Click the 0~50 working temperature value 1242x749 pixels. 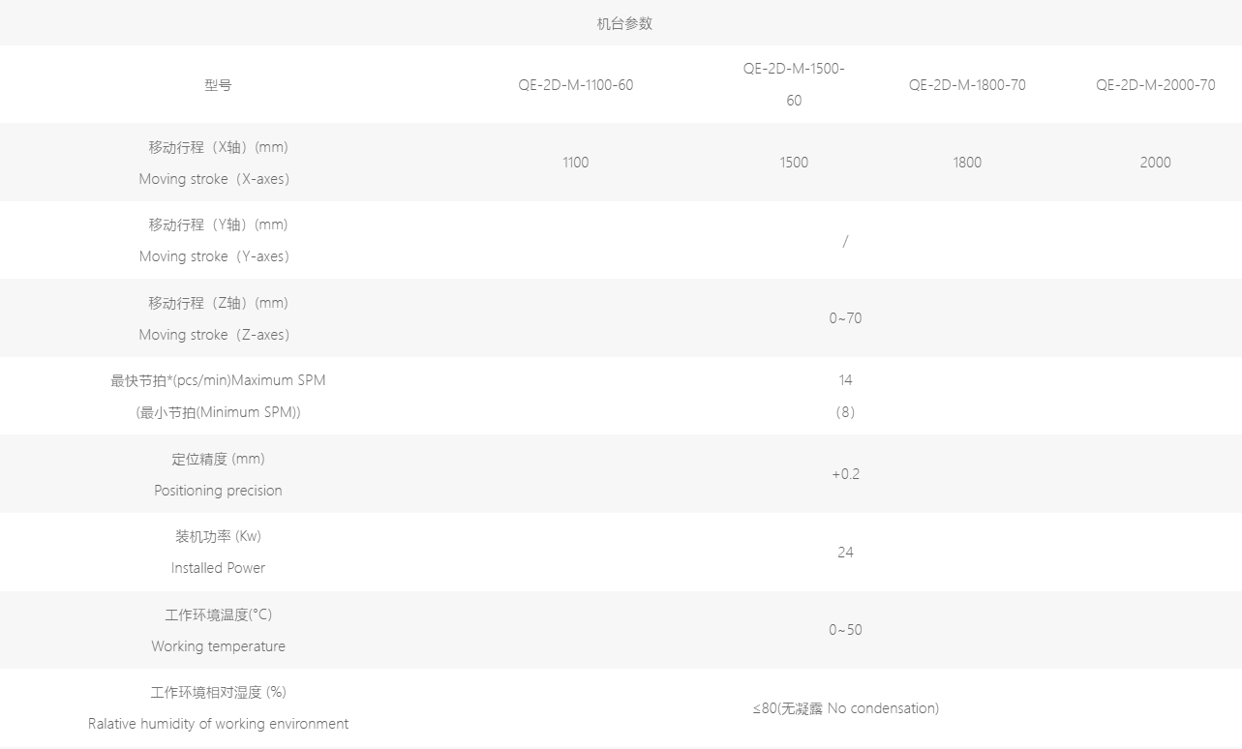pos(845,630)
